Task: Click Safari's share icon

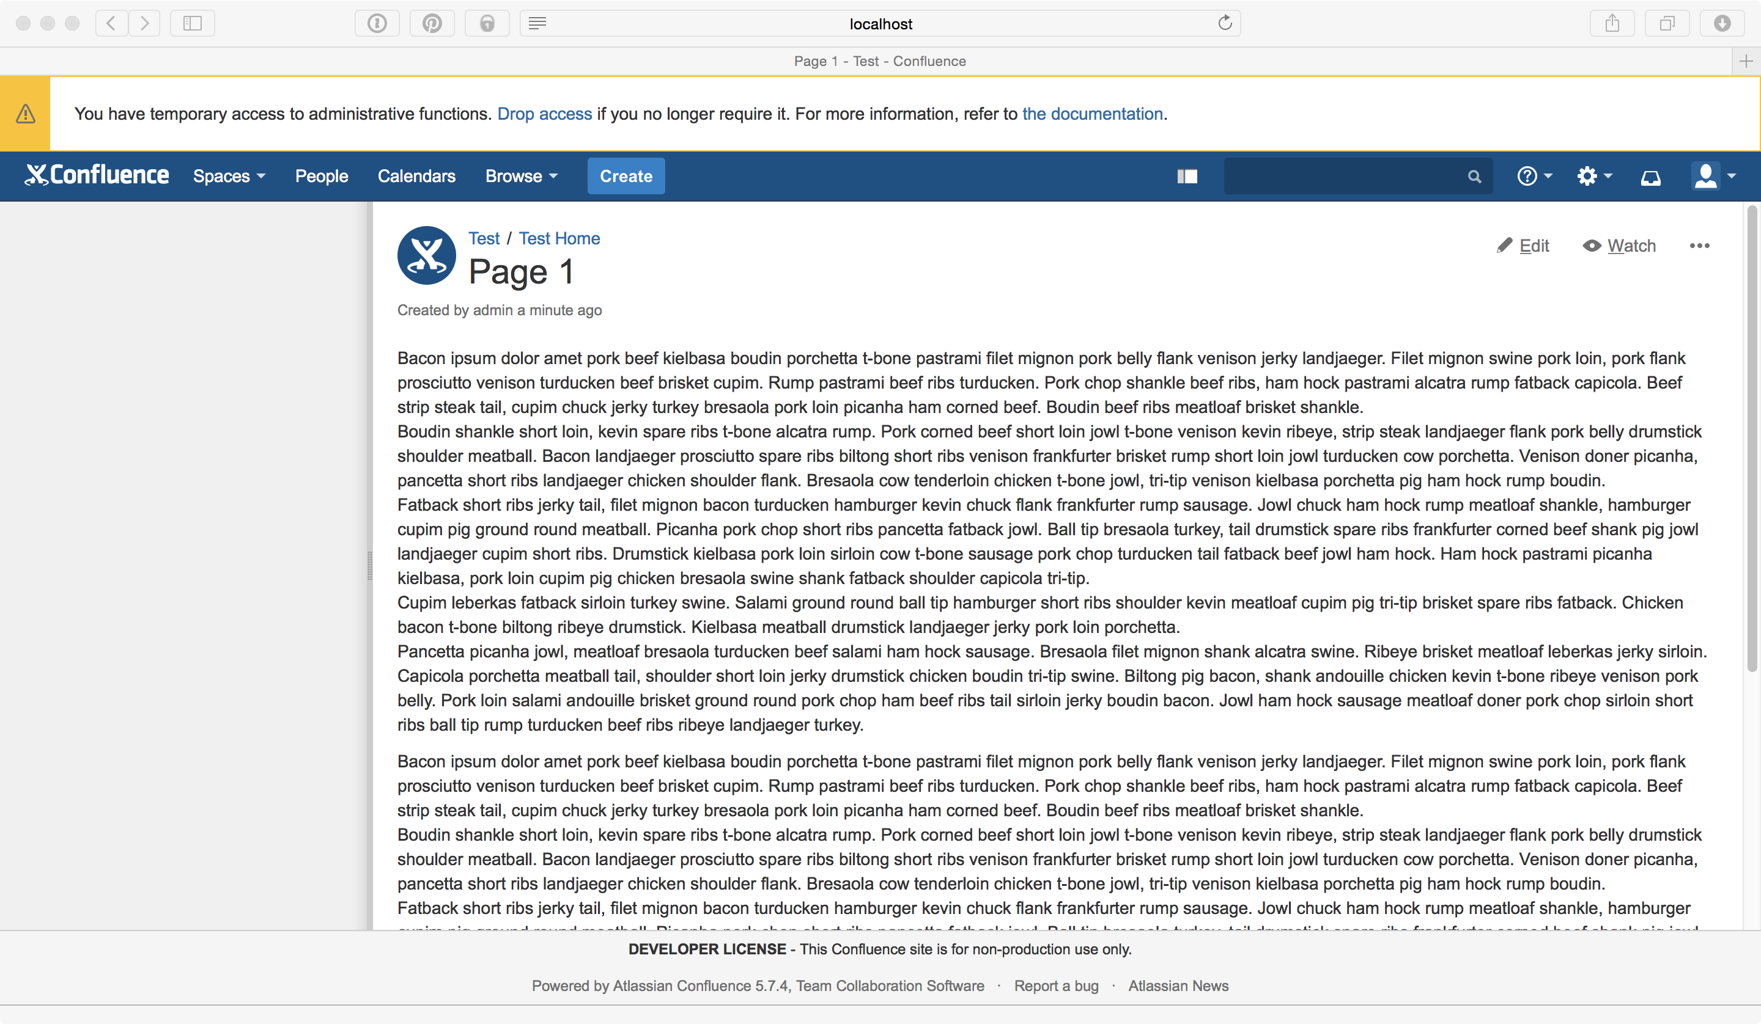Action: pyautogui.click(x=1611, y=24)
